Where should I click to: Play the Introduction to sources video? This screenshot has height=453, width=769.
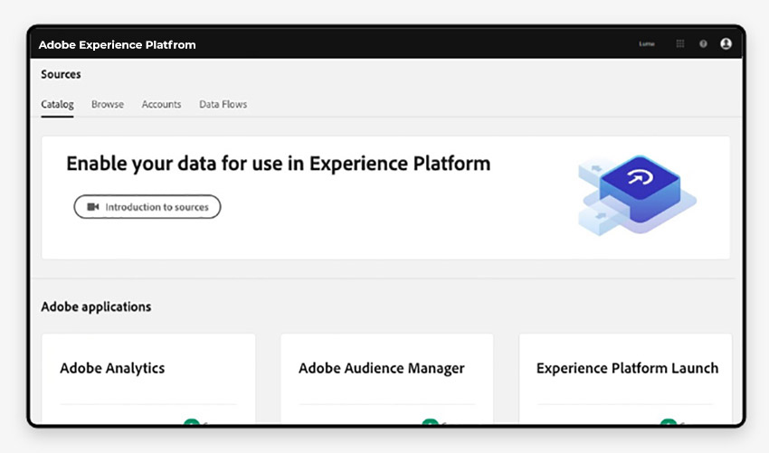point(147,207)
